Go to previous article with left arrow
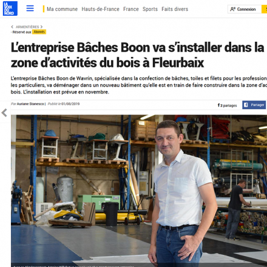Image resolution: width=267 pixels, height=267 pixels. click(4, 113)
